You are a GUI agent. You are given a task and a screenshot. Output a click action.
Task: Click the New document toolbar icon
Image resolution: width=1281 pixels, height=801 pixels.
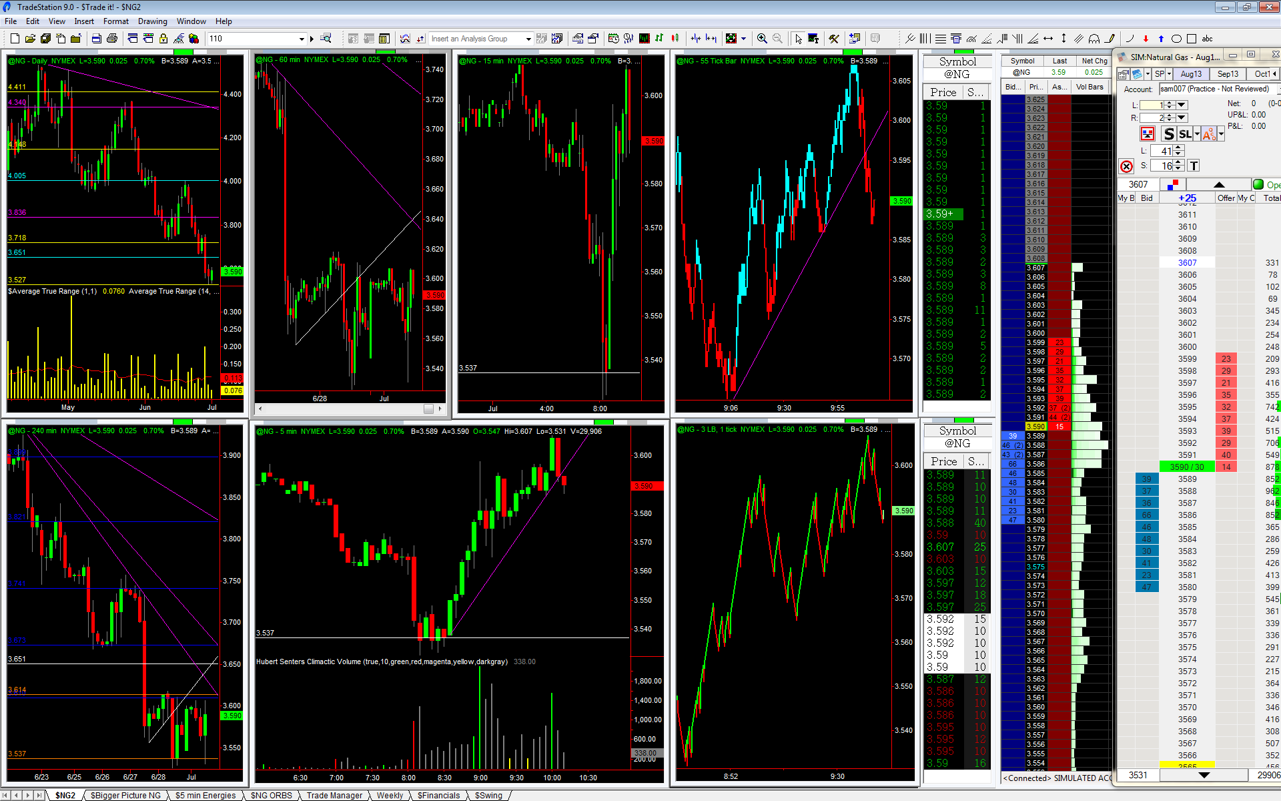pyautogui.click(x=15, y=39)
